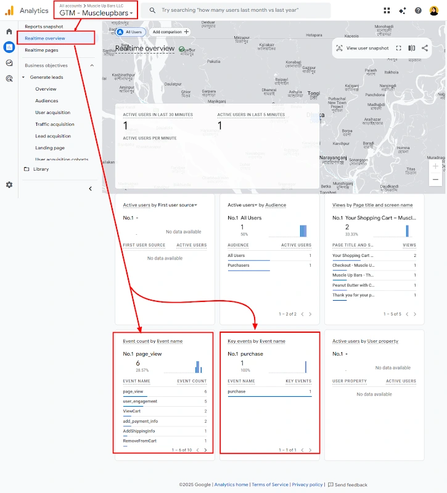Open Lead acquisition report

(53, 136)
